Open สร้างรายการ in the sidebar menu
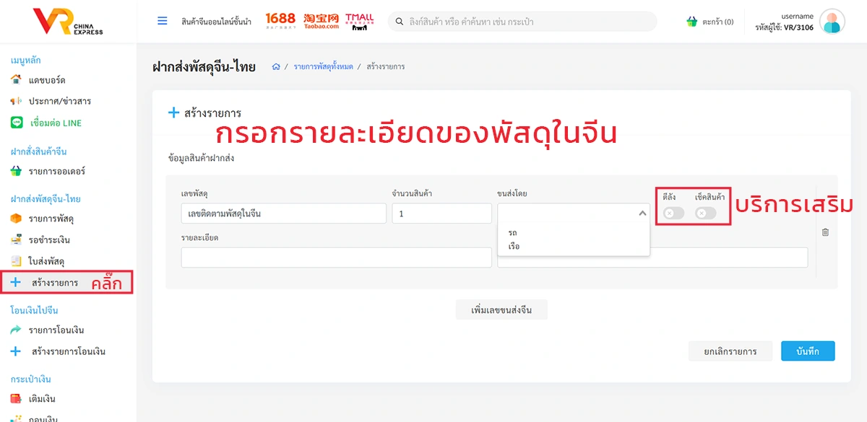The image size is (867, 422). click(55, 283)
